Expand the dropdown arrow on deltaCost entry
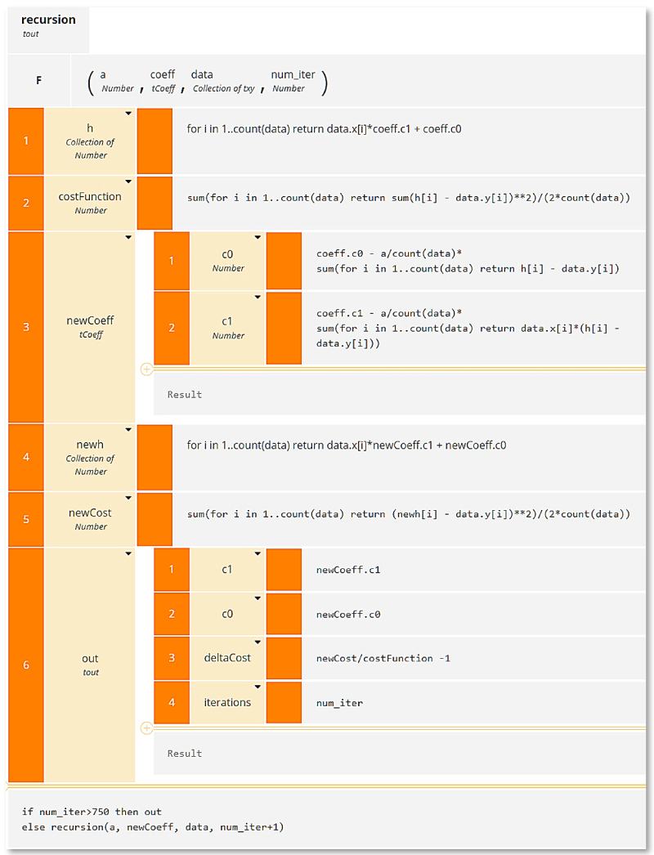This screenshot has width=654, height=855. [x=258, y=642]
